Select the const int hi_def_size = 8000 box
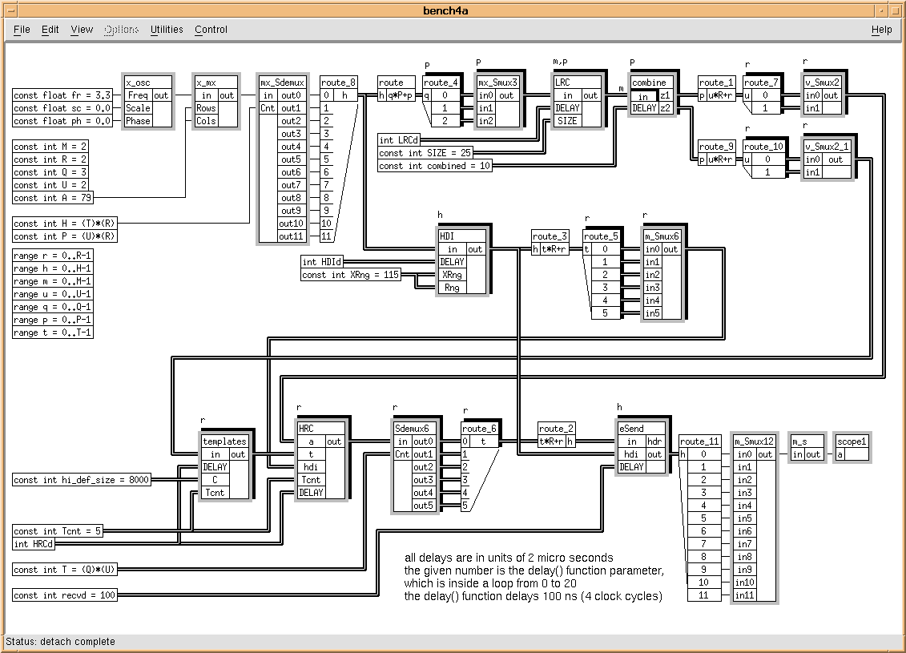Screen dimensions: 906x653 coord(82,480)
